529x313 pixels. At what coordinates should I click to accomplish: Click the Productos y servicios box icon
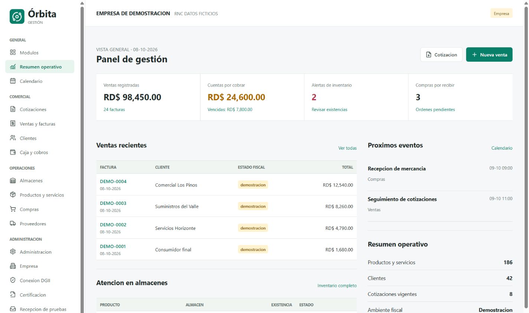click(x=13, y=195)
